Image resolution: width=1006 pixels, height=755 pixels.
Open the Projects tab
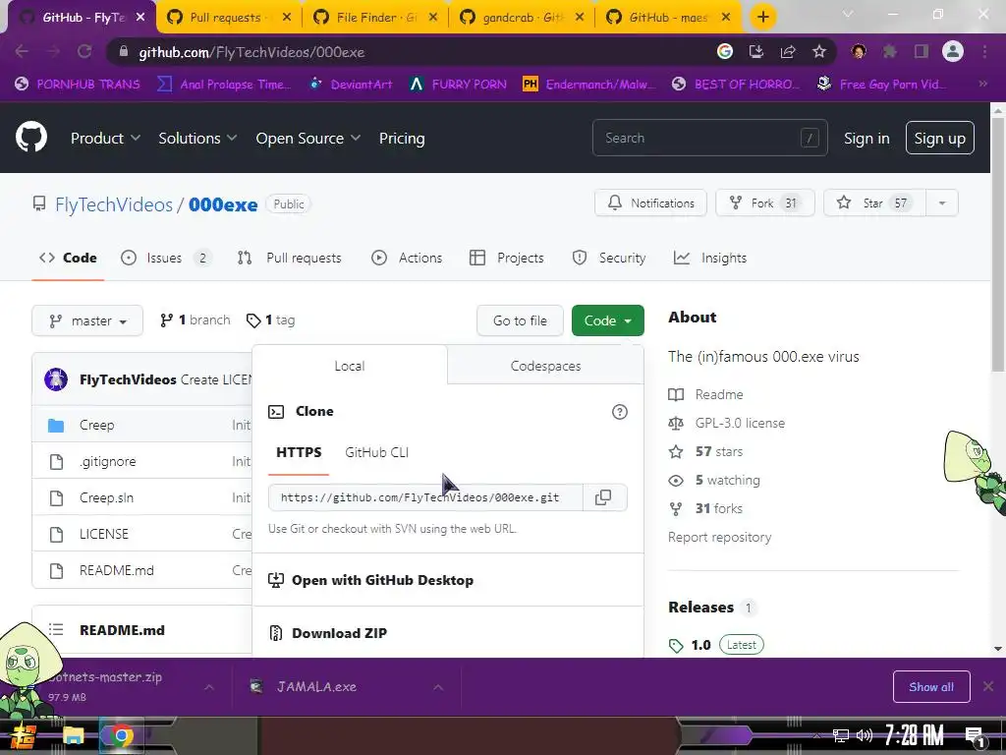click(x=507, y=259)
